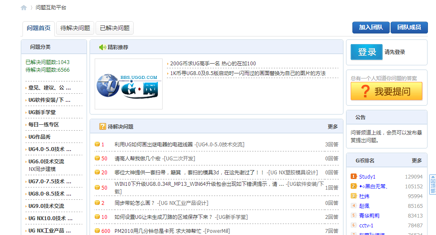Click the coin icon with reward 10
The width and height of the screenshot is (436, 235).
click(x=97, y=217)
